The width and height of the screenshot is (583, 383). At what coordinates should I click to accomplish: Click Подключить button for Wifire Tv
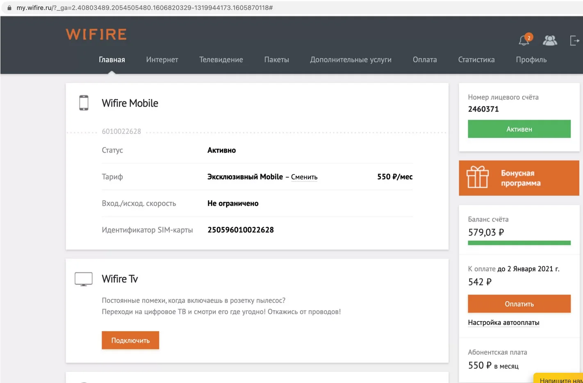(130, 340)
